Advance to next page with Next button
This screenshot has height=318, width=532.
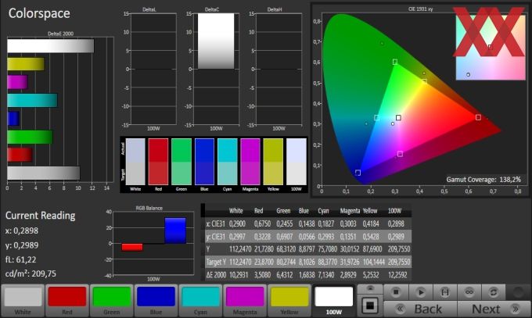pyautogui.click(x=494, y=309)
